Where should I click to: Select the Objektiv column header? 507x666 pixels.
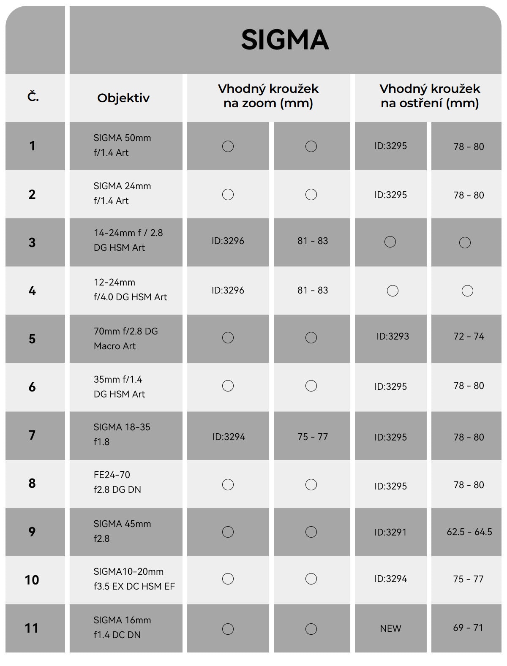point(123,98)
